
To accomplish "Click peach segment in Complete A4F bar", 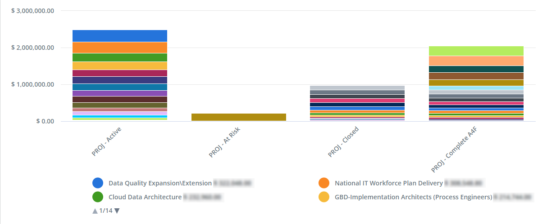I will 476,61.
